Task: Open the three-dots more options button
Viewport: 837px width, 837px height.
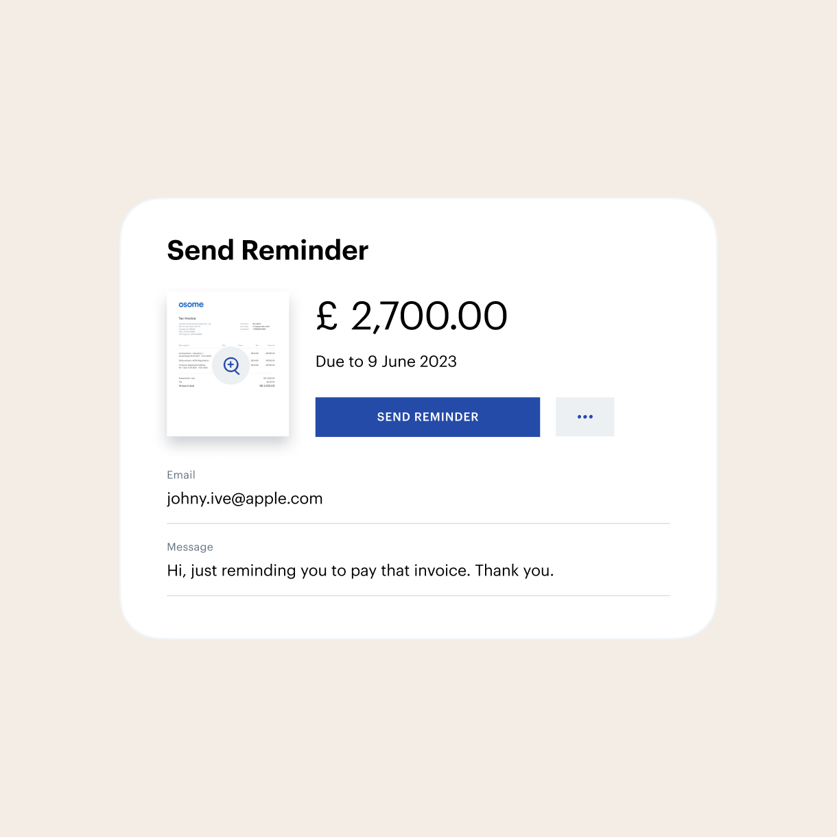Action: (x=585, y=416)
